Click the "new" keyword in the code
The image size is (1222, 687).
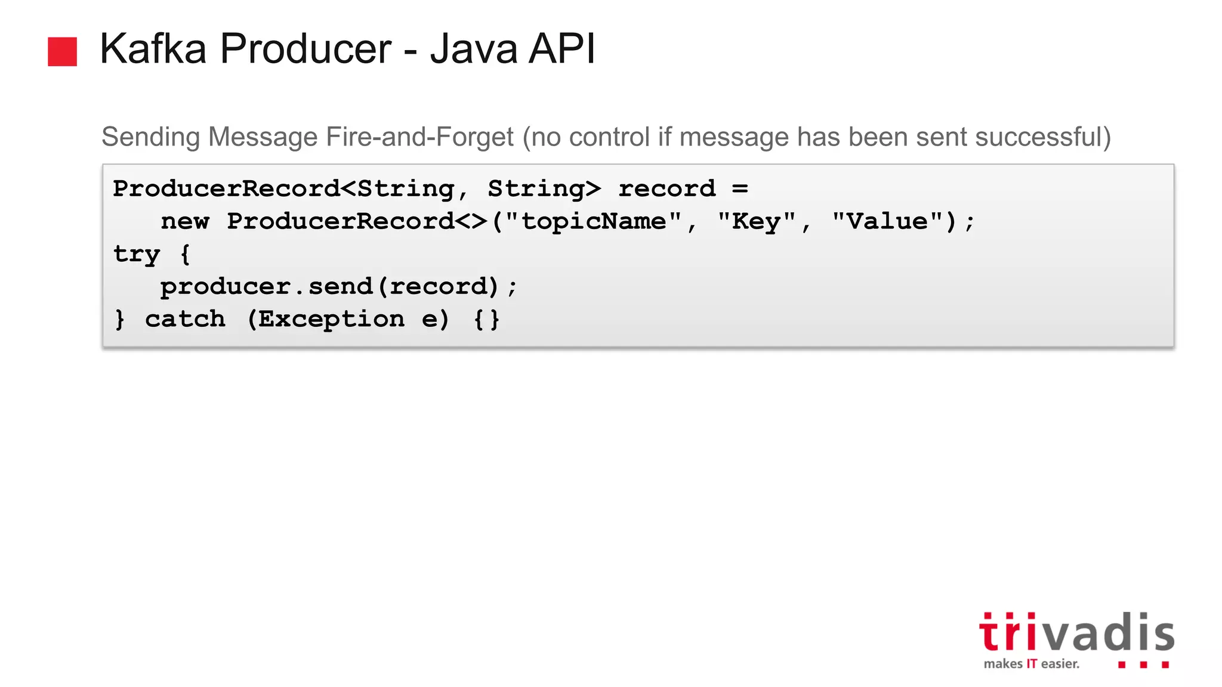point(185,221)
